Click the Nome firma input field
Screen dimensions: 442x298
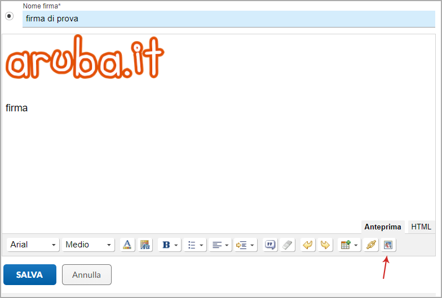[229, 19]
